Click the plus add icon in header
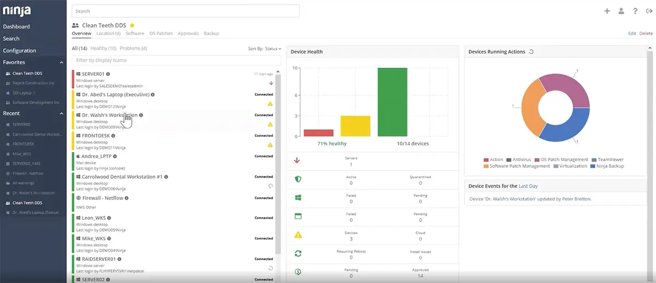 point(607,11)
